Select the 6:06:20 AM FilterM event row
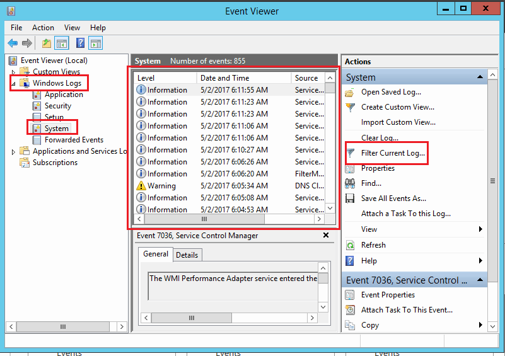The width and height of the screenshot is (505, 356). (x=229, y=174)
